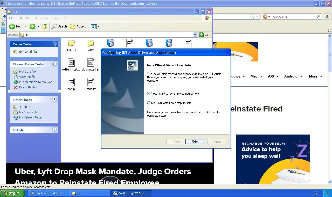
Task: Open the Favorites menu in IDT window
Action: pos(42,18)
